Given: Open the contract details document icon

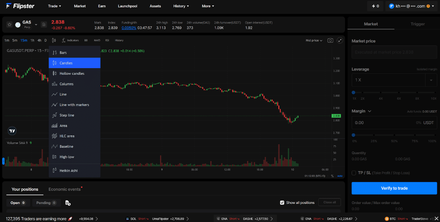Looking at the screenshot, I should [44, 25].
